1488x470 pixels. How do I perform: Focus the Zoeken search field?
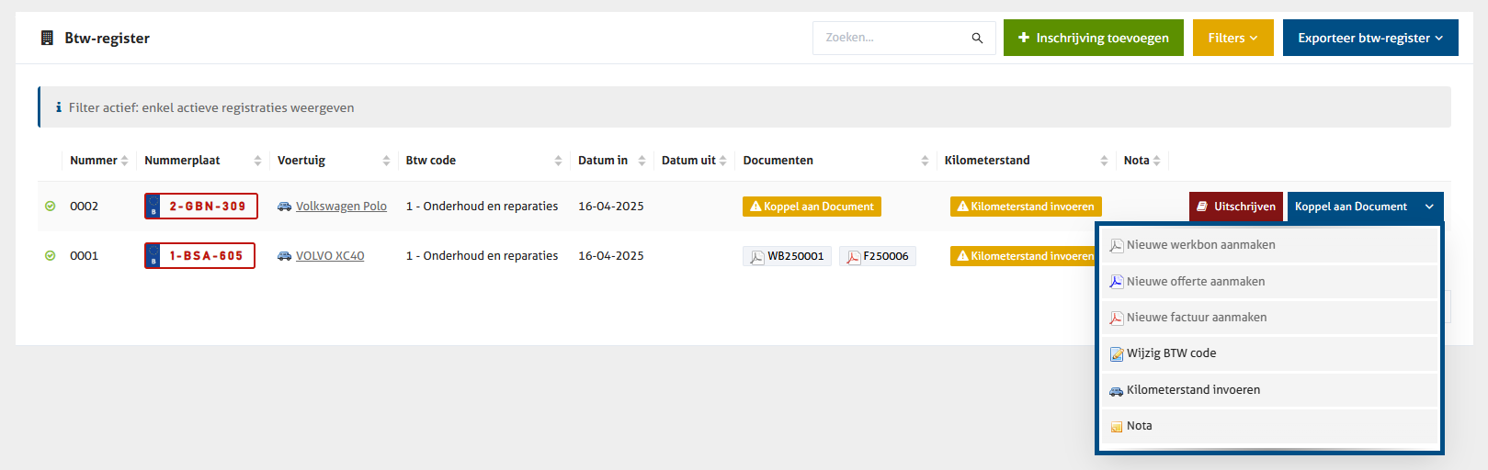tap(892, 38)
